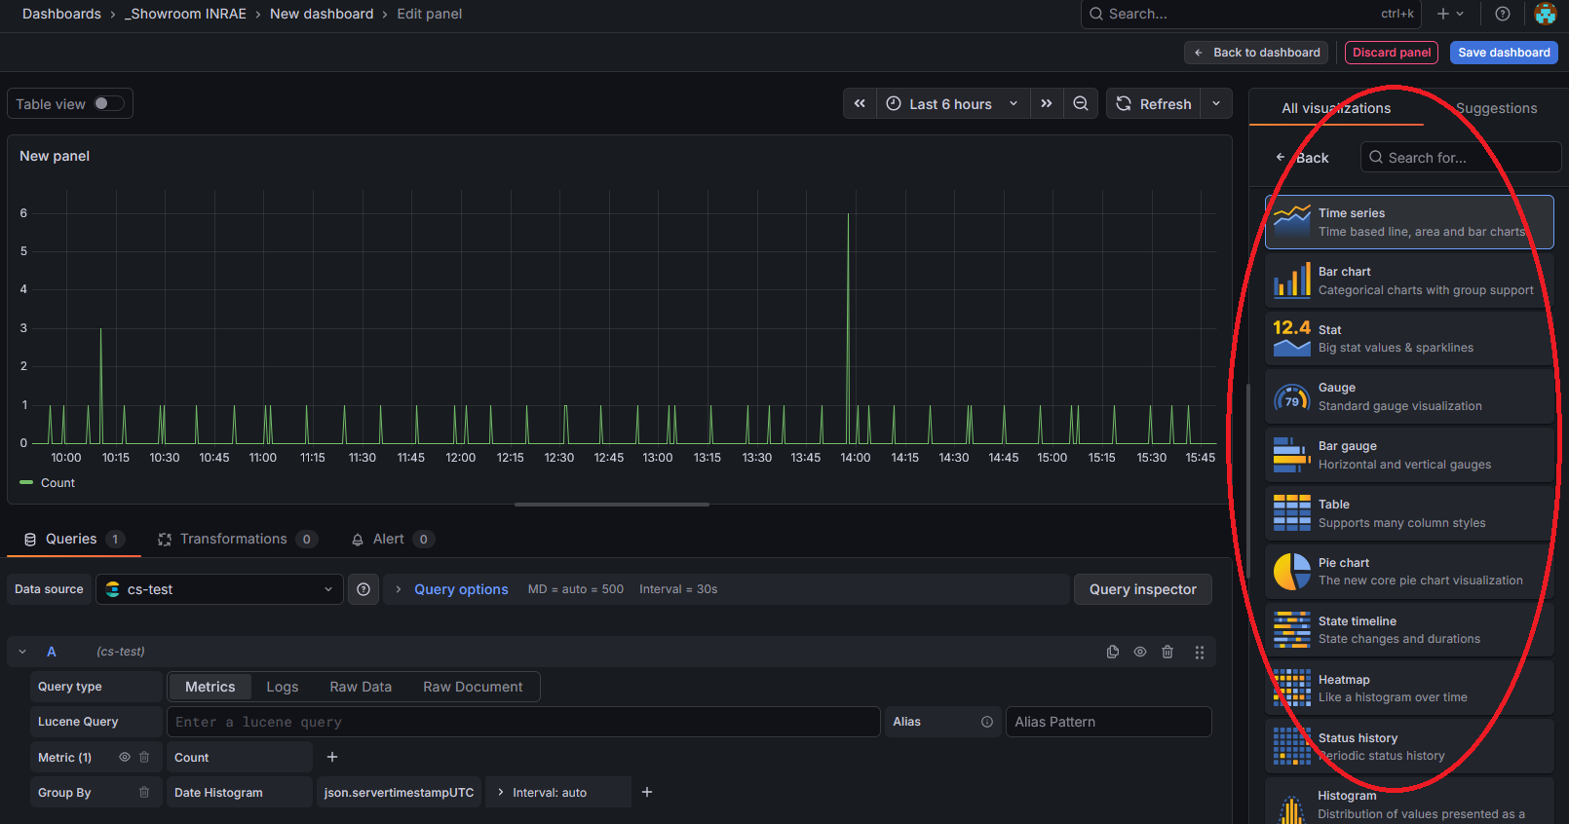Screen dimensions: 1569x824
Task: Select the Status history visualization icon
Action: [x=1292, y=746]
